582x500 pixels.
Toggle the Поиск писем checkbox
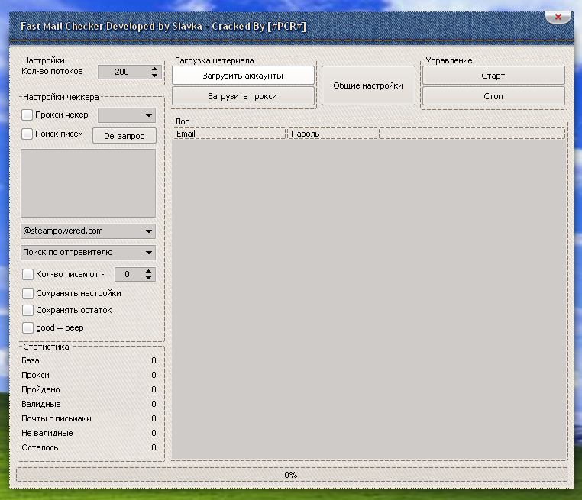click(27, 134)
